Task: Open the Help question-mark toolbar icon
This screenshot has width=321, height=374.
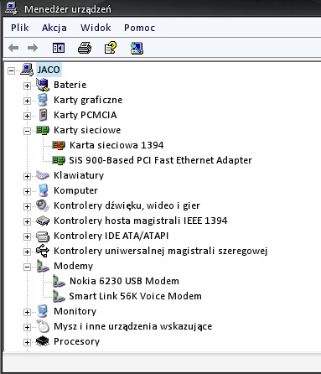Action: pos(111,48)
